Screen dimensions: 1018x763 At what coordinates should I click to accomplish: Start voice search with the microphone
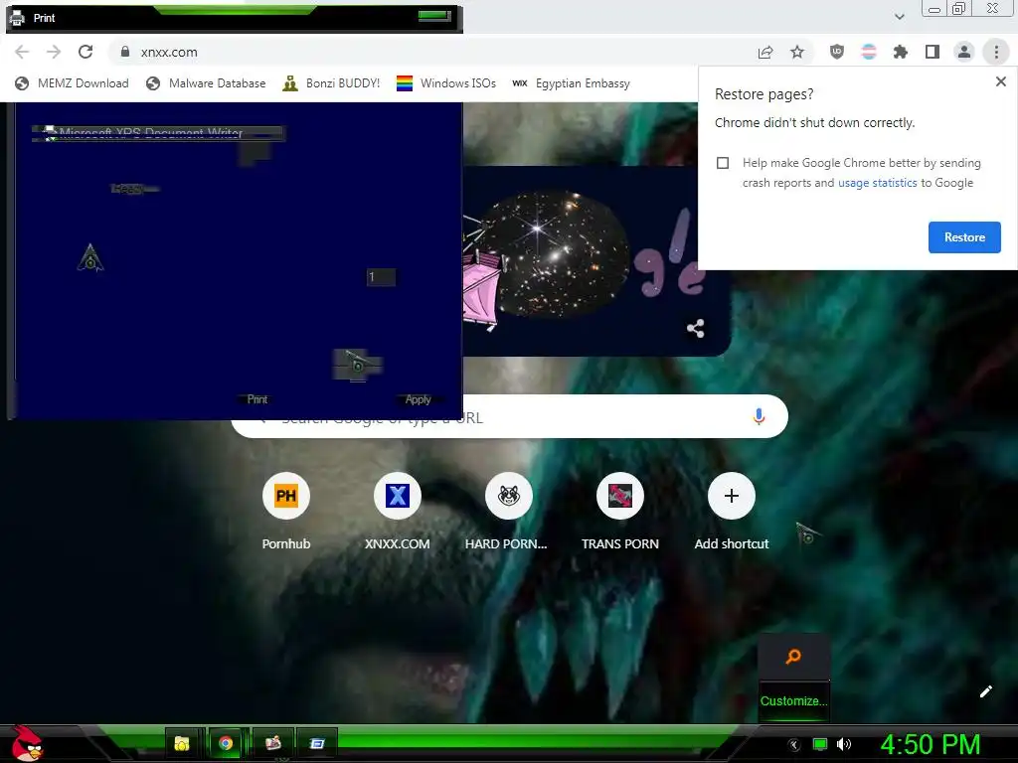759,416
